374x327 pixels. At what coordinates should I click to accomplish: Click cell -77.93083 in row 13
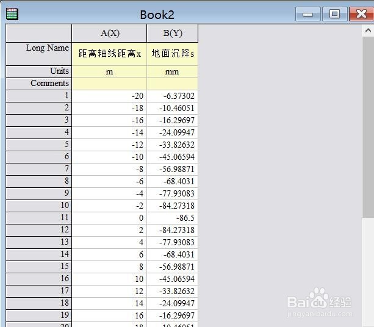click(173, 242)
